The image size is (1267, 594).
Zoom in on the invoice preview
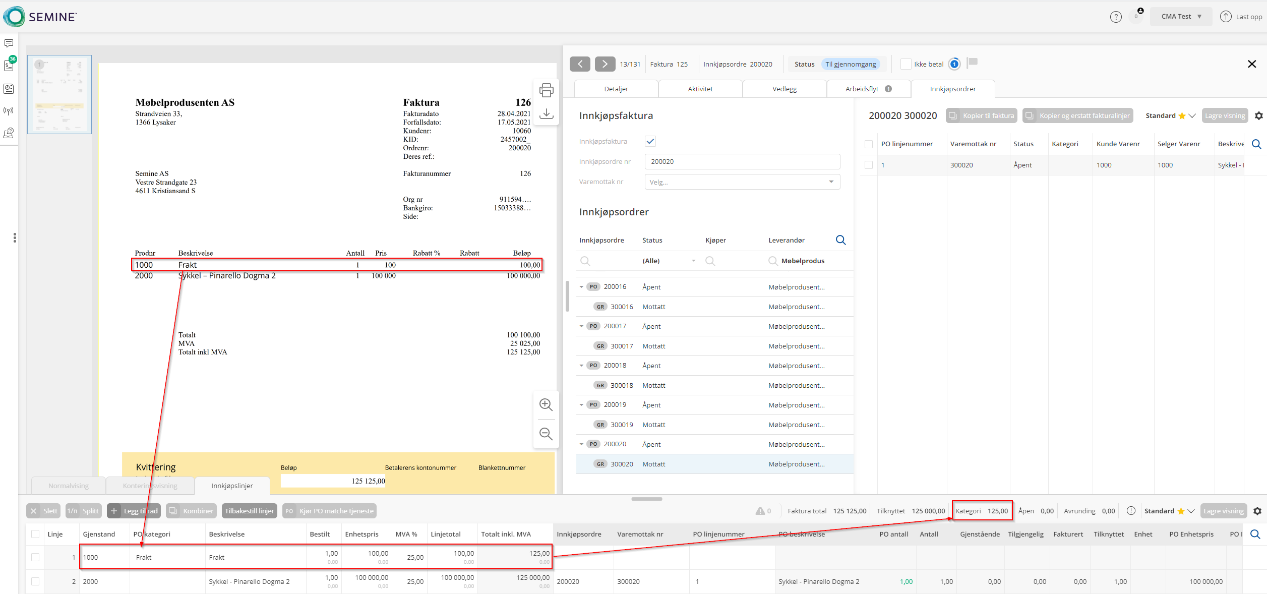tap(546, 404)
